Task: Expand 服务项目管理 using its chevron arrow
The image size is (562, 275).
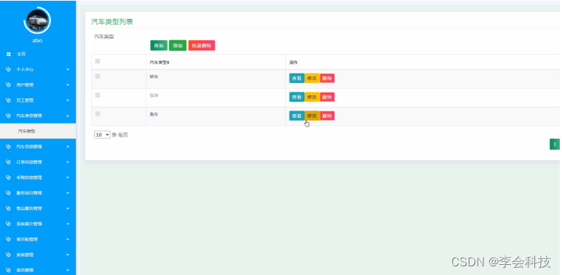Action: [68, 193]
